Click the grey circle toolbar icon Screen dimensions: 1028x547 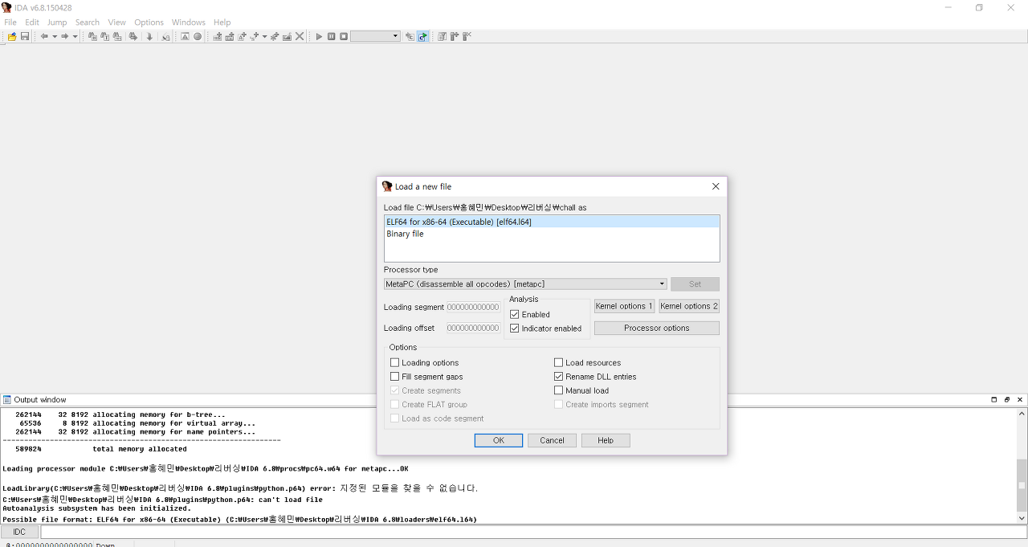tap(198, 36)
